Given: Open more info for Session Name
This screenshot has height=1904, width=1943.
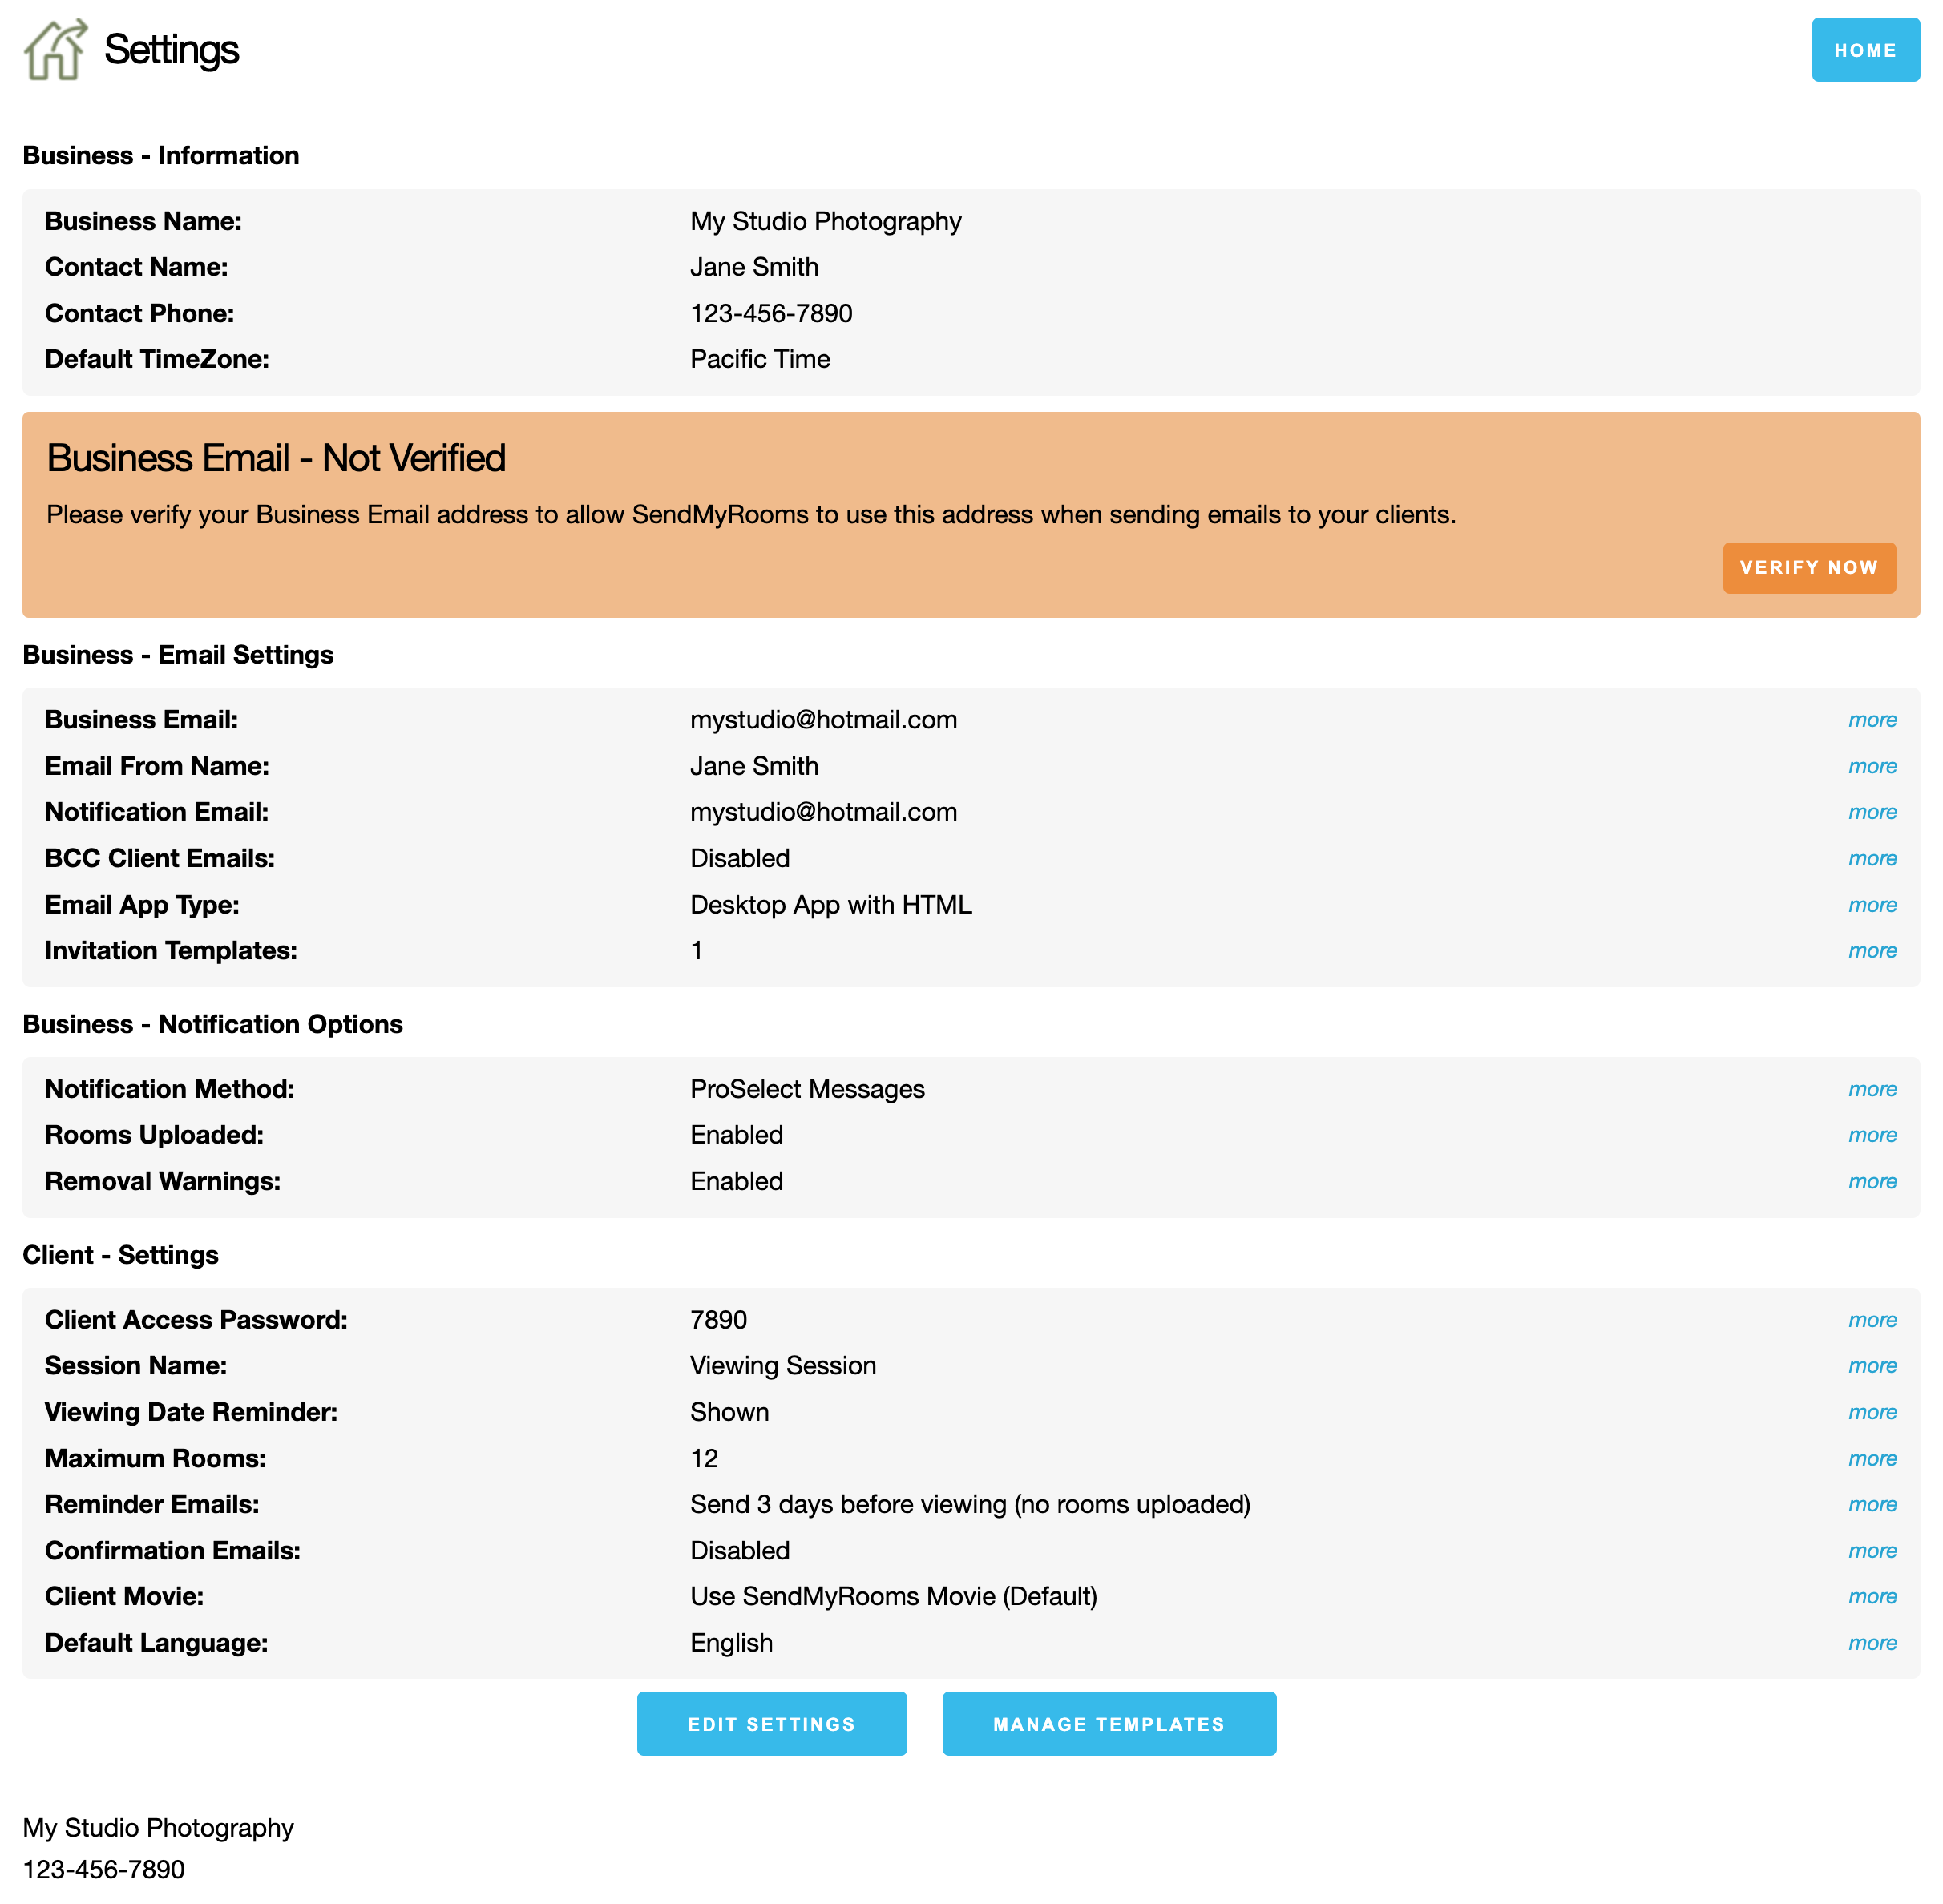Looking at the screenshot, I should 1871,1366.
